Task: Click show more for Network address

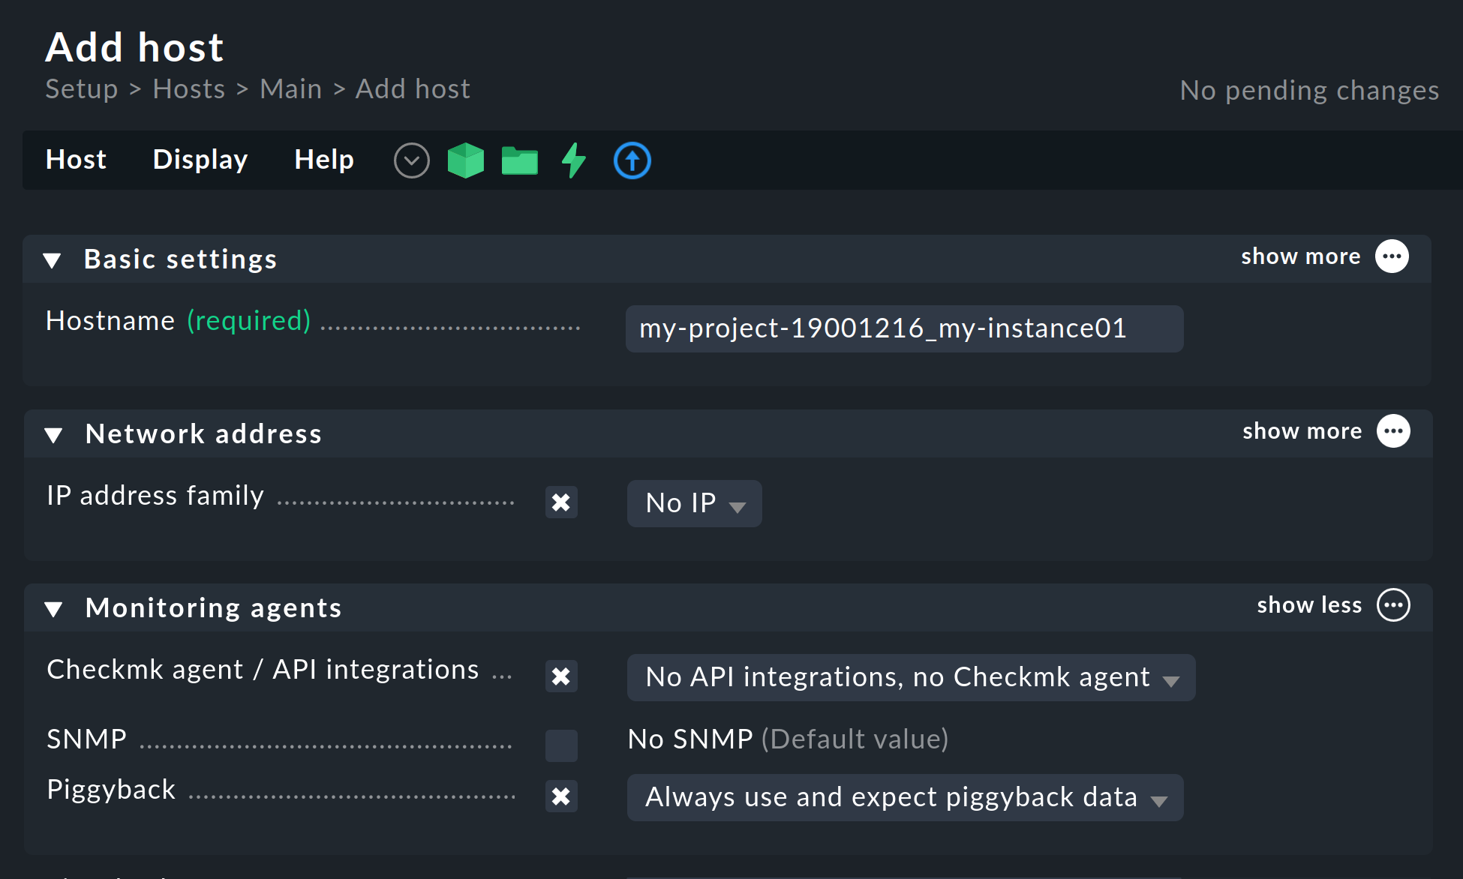Action: pos(1301,430)
